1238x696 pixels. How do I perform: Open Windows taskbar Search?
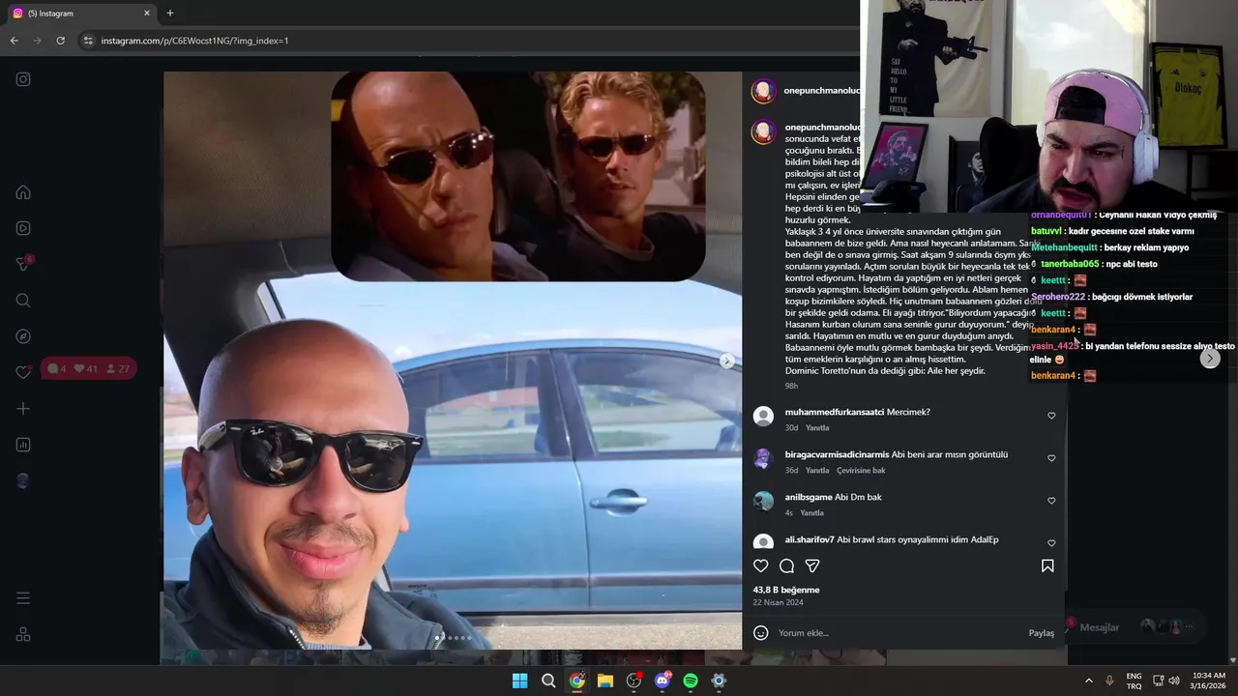[x=548, y=681]
